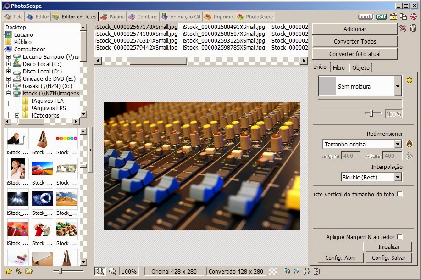Switch to the Filtro tab

[x=339, y=68]
